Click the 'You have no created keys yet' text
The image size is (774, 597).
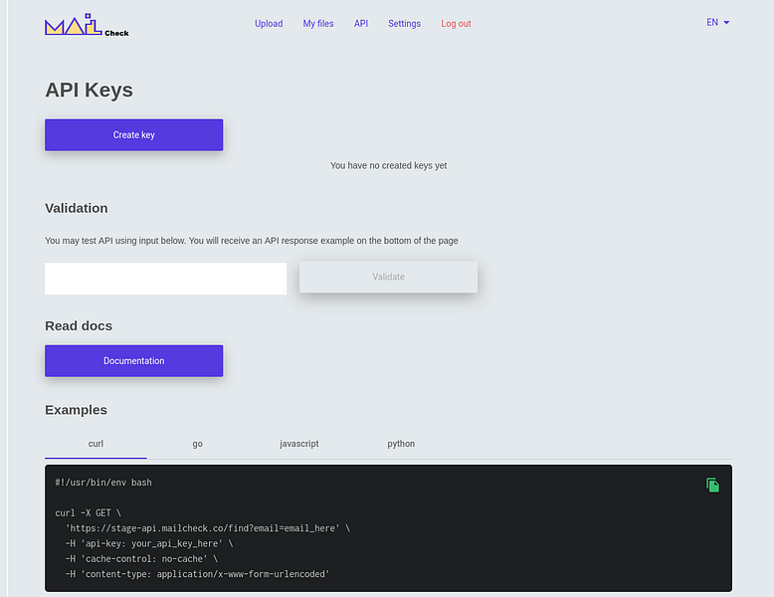pyautogui.click(x=388, y=165)
